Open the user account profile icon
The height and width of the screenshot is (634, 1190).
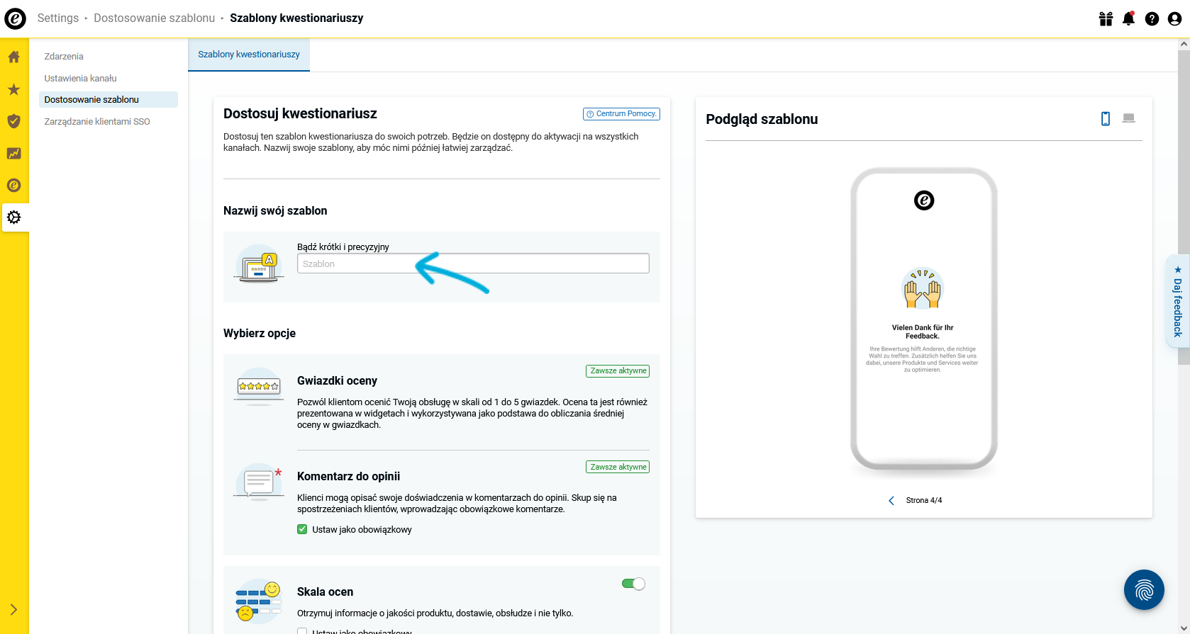[x=1174, y=18]
